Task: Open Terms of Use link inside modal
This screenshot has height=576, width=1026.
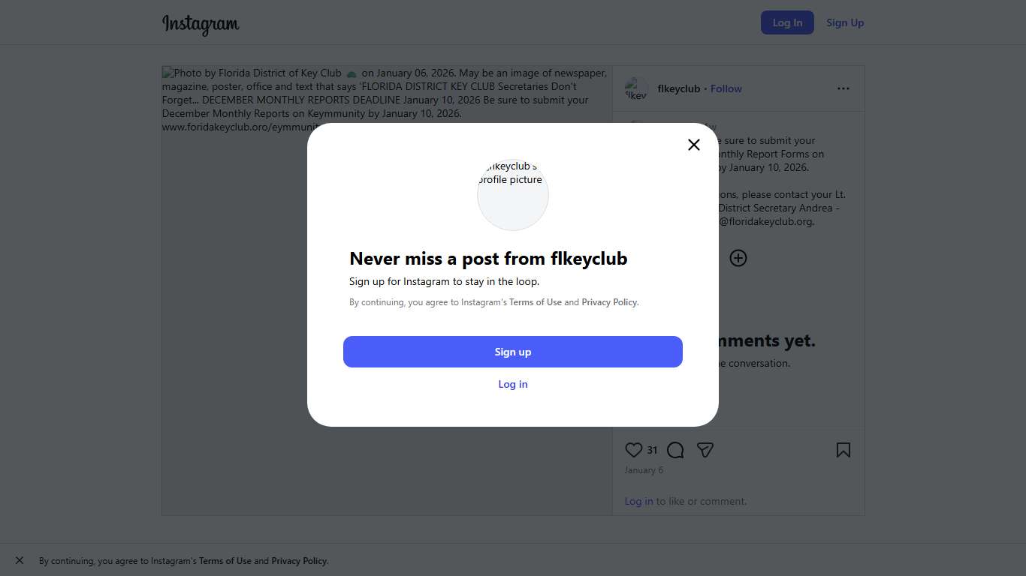Action: tap(536, 302)
